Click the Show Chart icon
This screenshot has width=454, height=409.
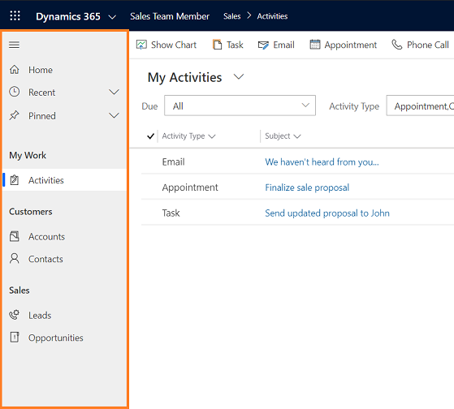141,45
